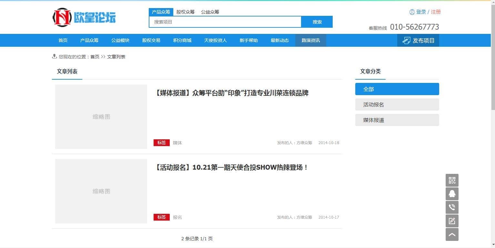Click the location pin breadcrumb icon
This screenshot has height=248, width=495.
pos(54,56)
